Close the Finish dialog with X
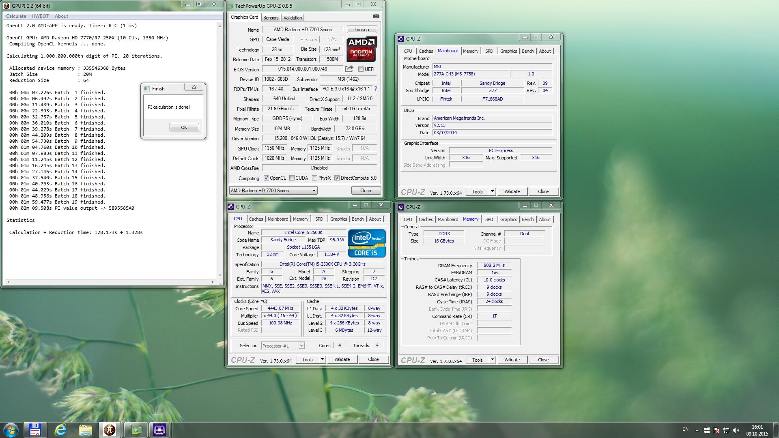Viewport: 779px width, 438px height. (x=194, y=87)
